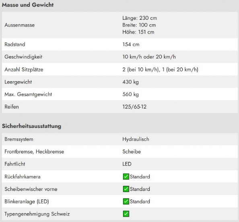Click the green checkmark for Scheibenwischer vorne
The width and height of the screenshot is (239, 222).
coord(126,189)
